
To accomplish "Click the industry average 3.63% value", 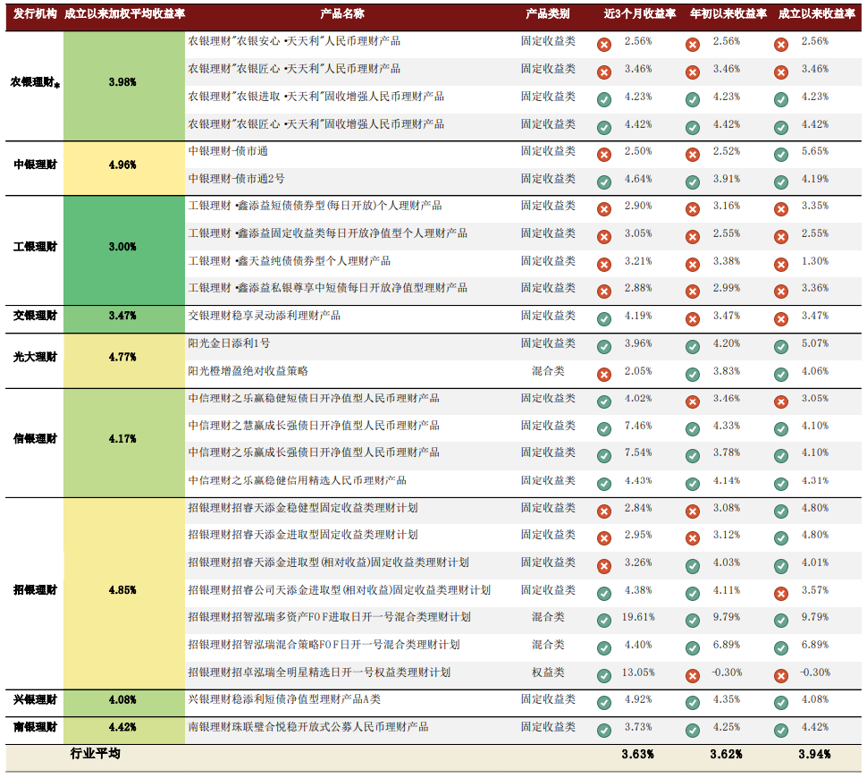I will coord(637,754).
